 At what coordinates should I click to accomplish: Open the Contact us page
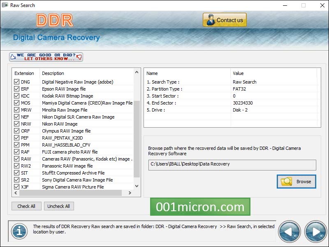[x=225, y=19]
